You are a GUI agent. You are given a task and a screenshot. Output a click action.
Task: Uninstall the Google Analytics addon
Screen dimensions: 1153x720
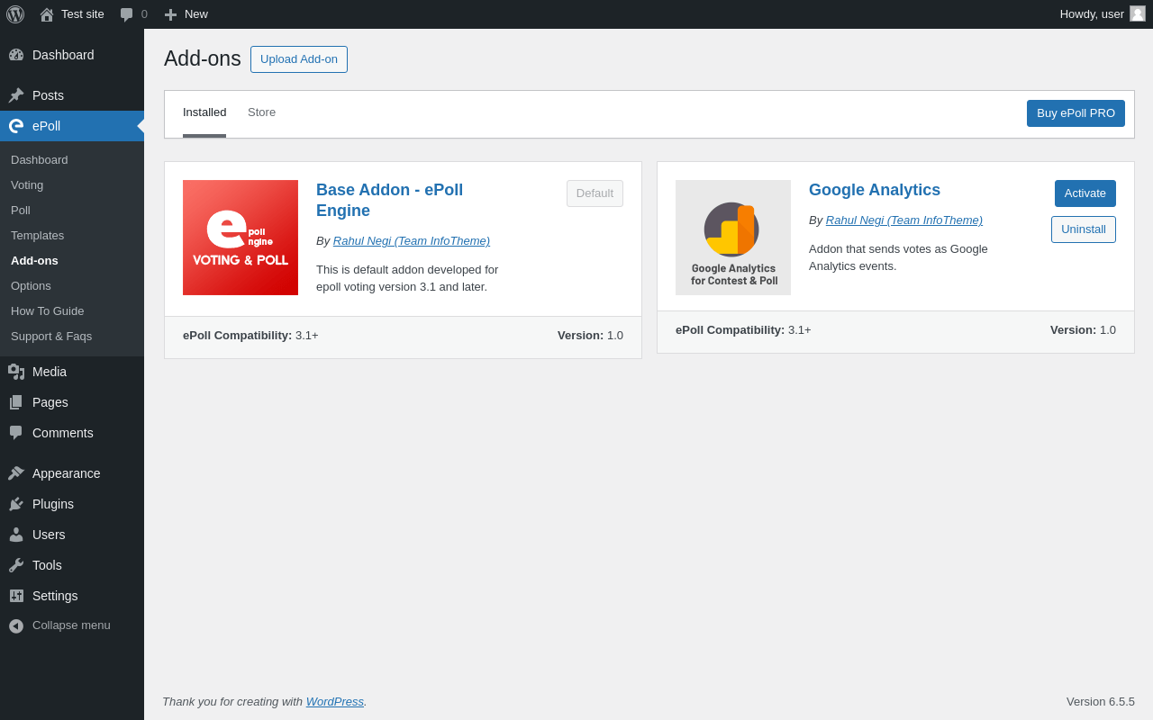pos(1083,229)
